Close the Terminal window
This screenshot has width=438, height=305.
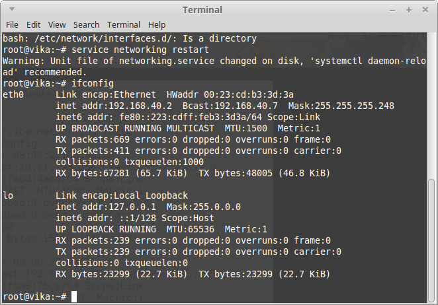point(425,10)
